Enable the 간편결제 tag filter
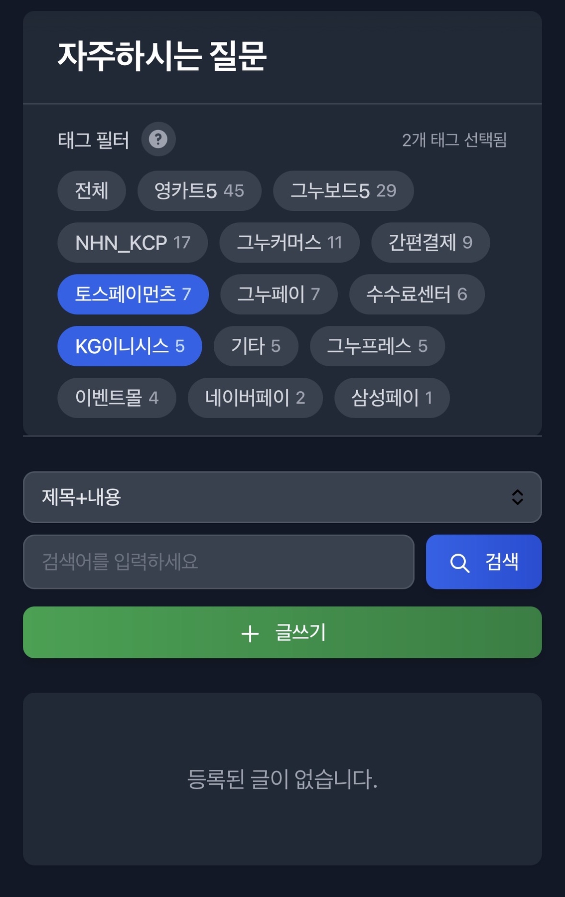The image size is (565, 897). [x=430, y=243]
